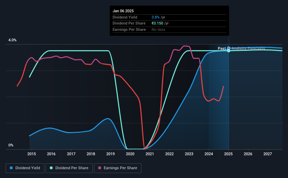This screenshot has height=178, width=288.
Task: Click the 2015 x-axis year label
Action: [x=32, y=154]
